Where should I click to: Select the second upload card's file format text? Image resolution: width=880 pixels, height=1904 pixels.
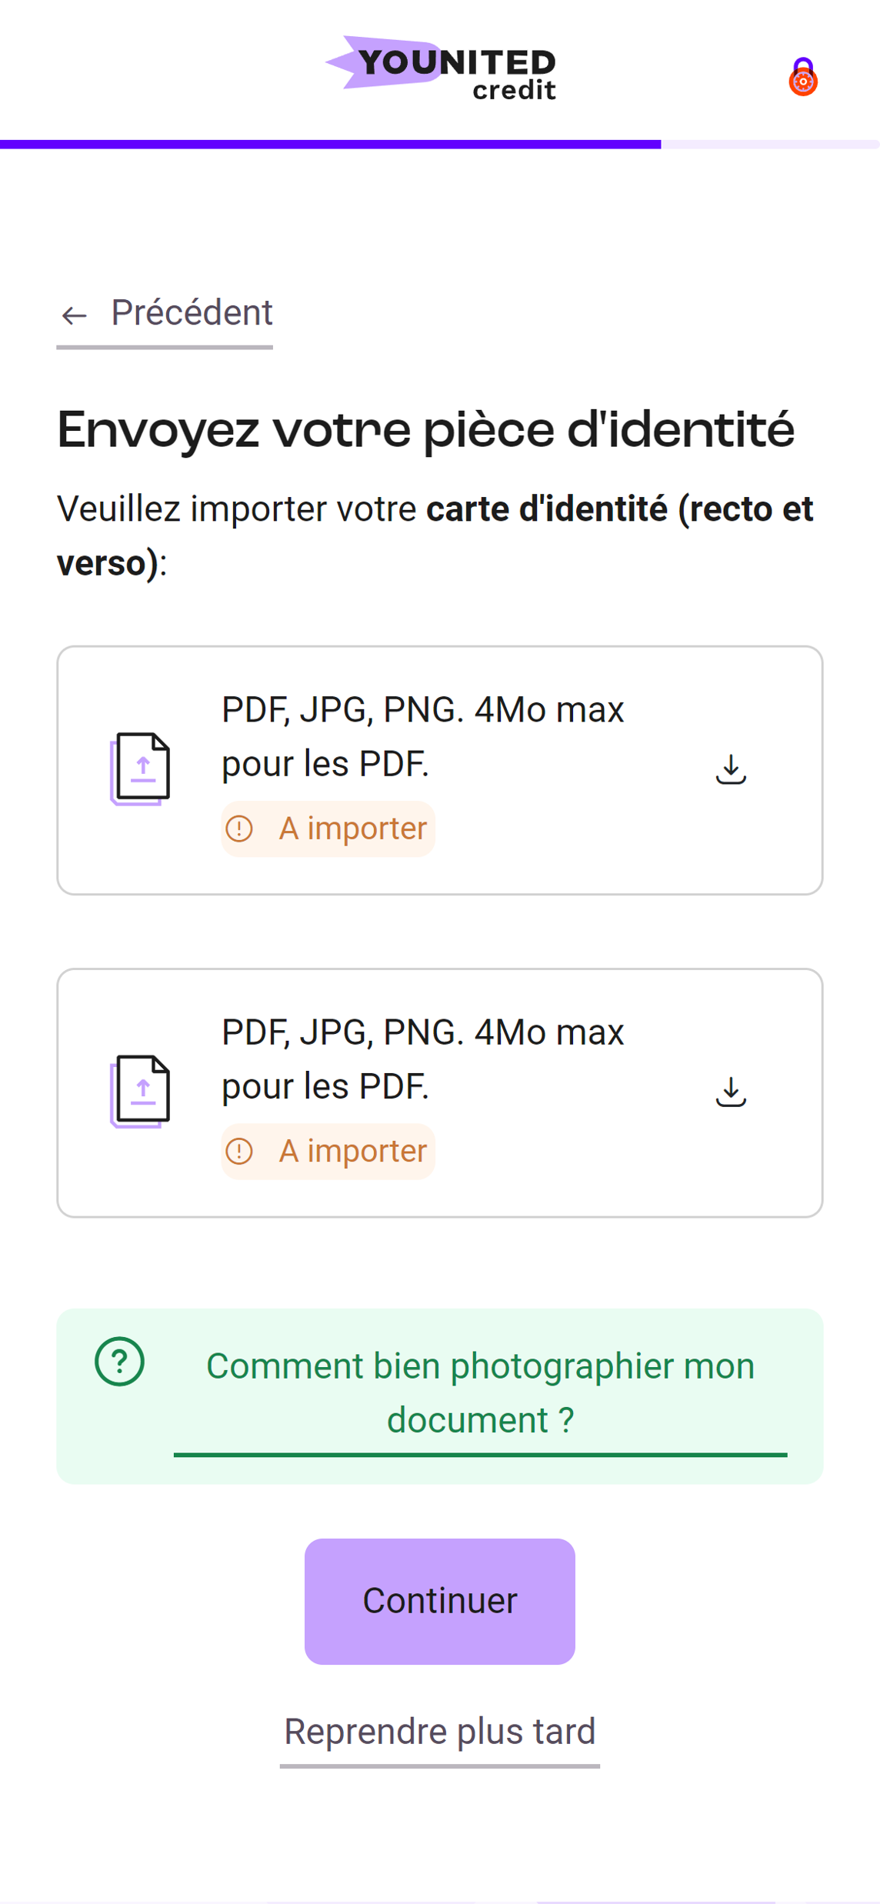pos(422,1059)
